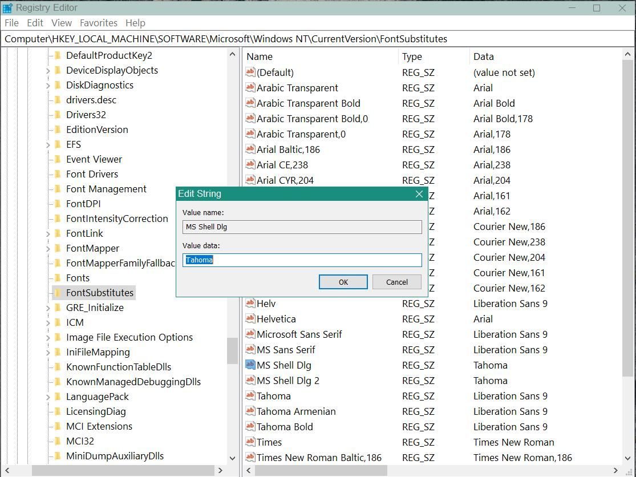
Task: Click the string icon for Arial CE,238
Action: pos(250,165)
